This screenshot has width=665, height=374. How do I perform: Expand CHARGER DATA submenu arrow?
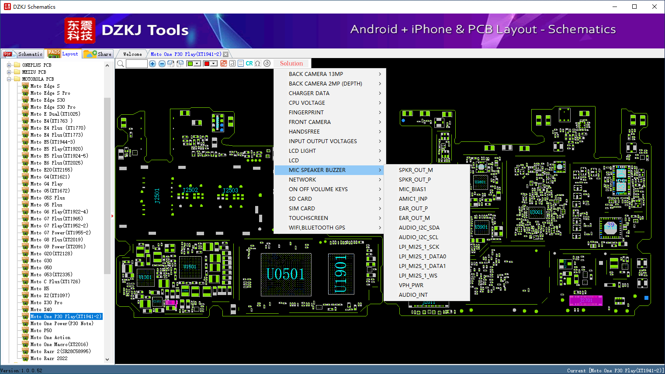click(x=380, y=93)
